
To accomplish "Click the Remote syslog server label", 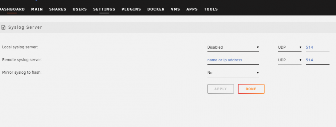I will pos(22,60).
